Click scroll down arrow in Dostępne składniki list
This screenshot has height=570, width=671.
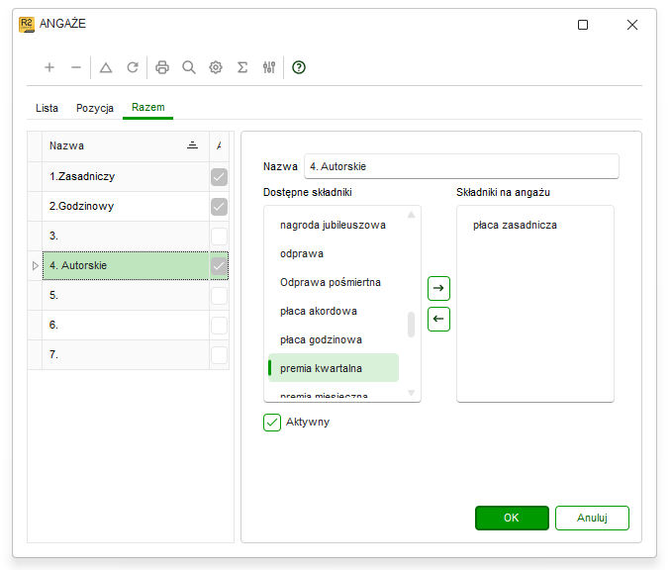pos(412,393)
